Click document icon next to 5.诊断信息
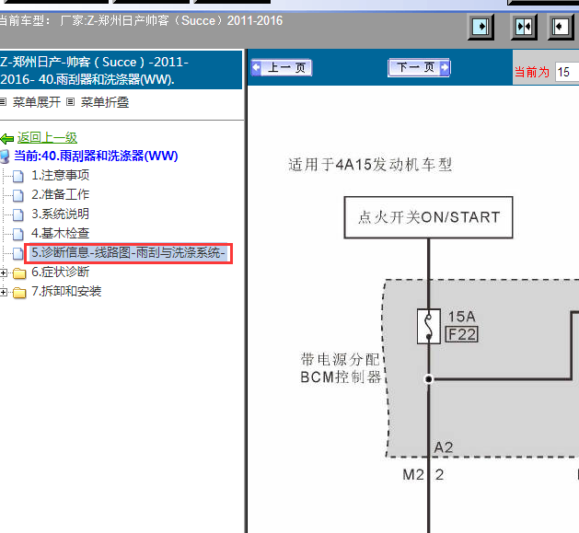Screen dimensions: 579x533 coord(18,253)
